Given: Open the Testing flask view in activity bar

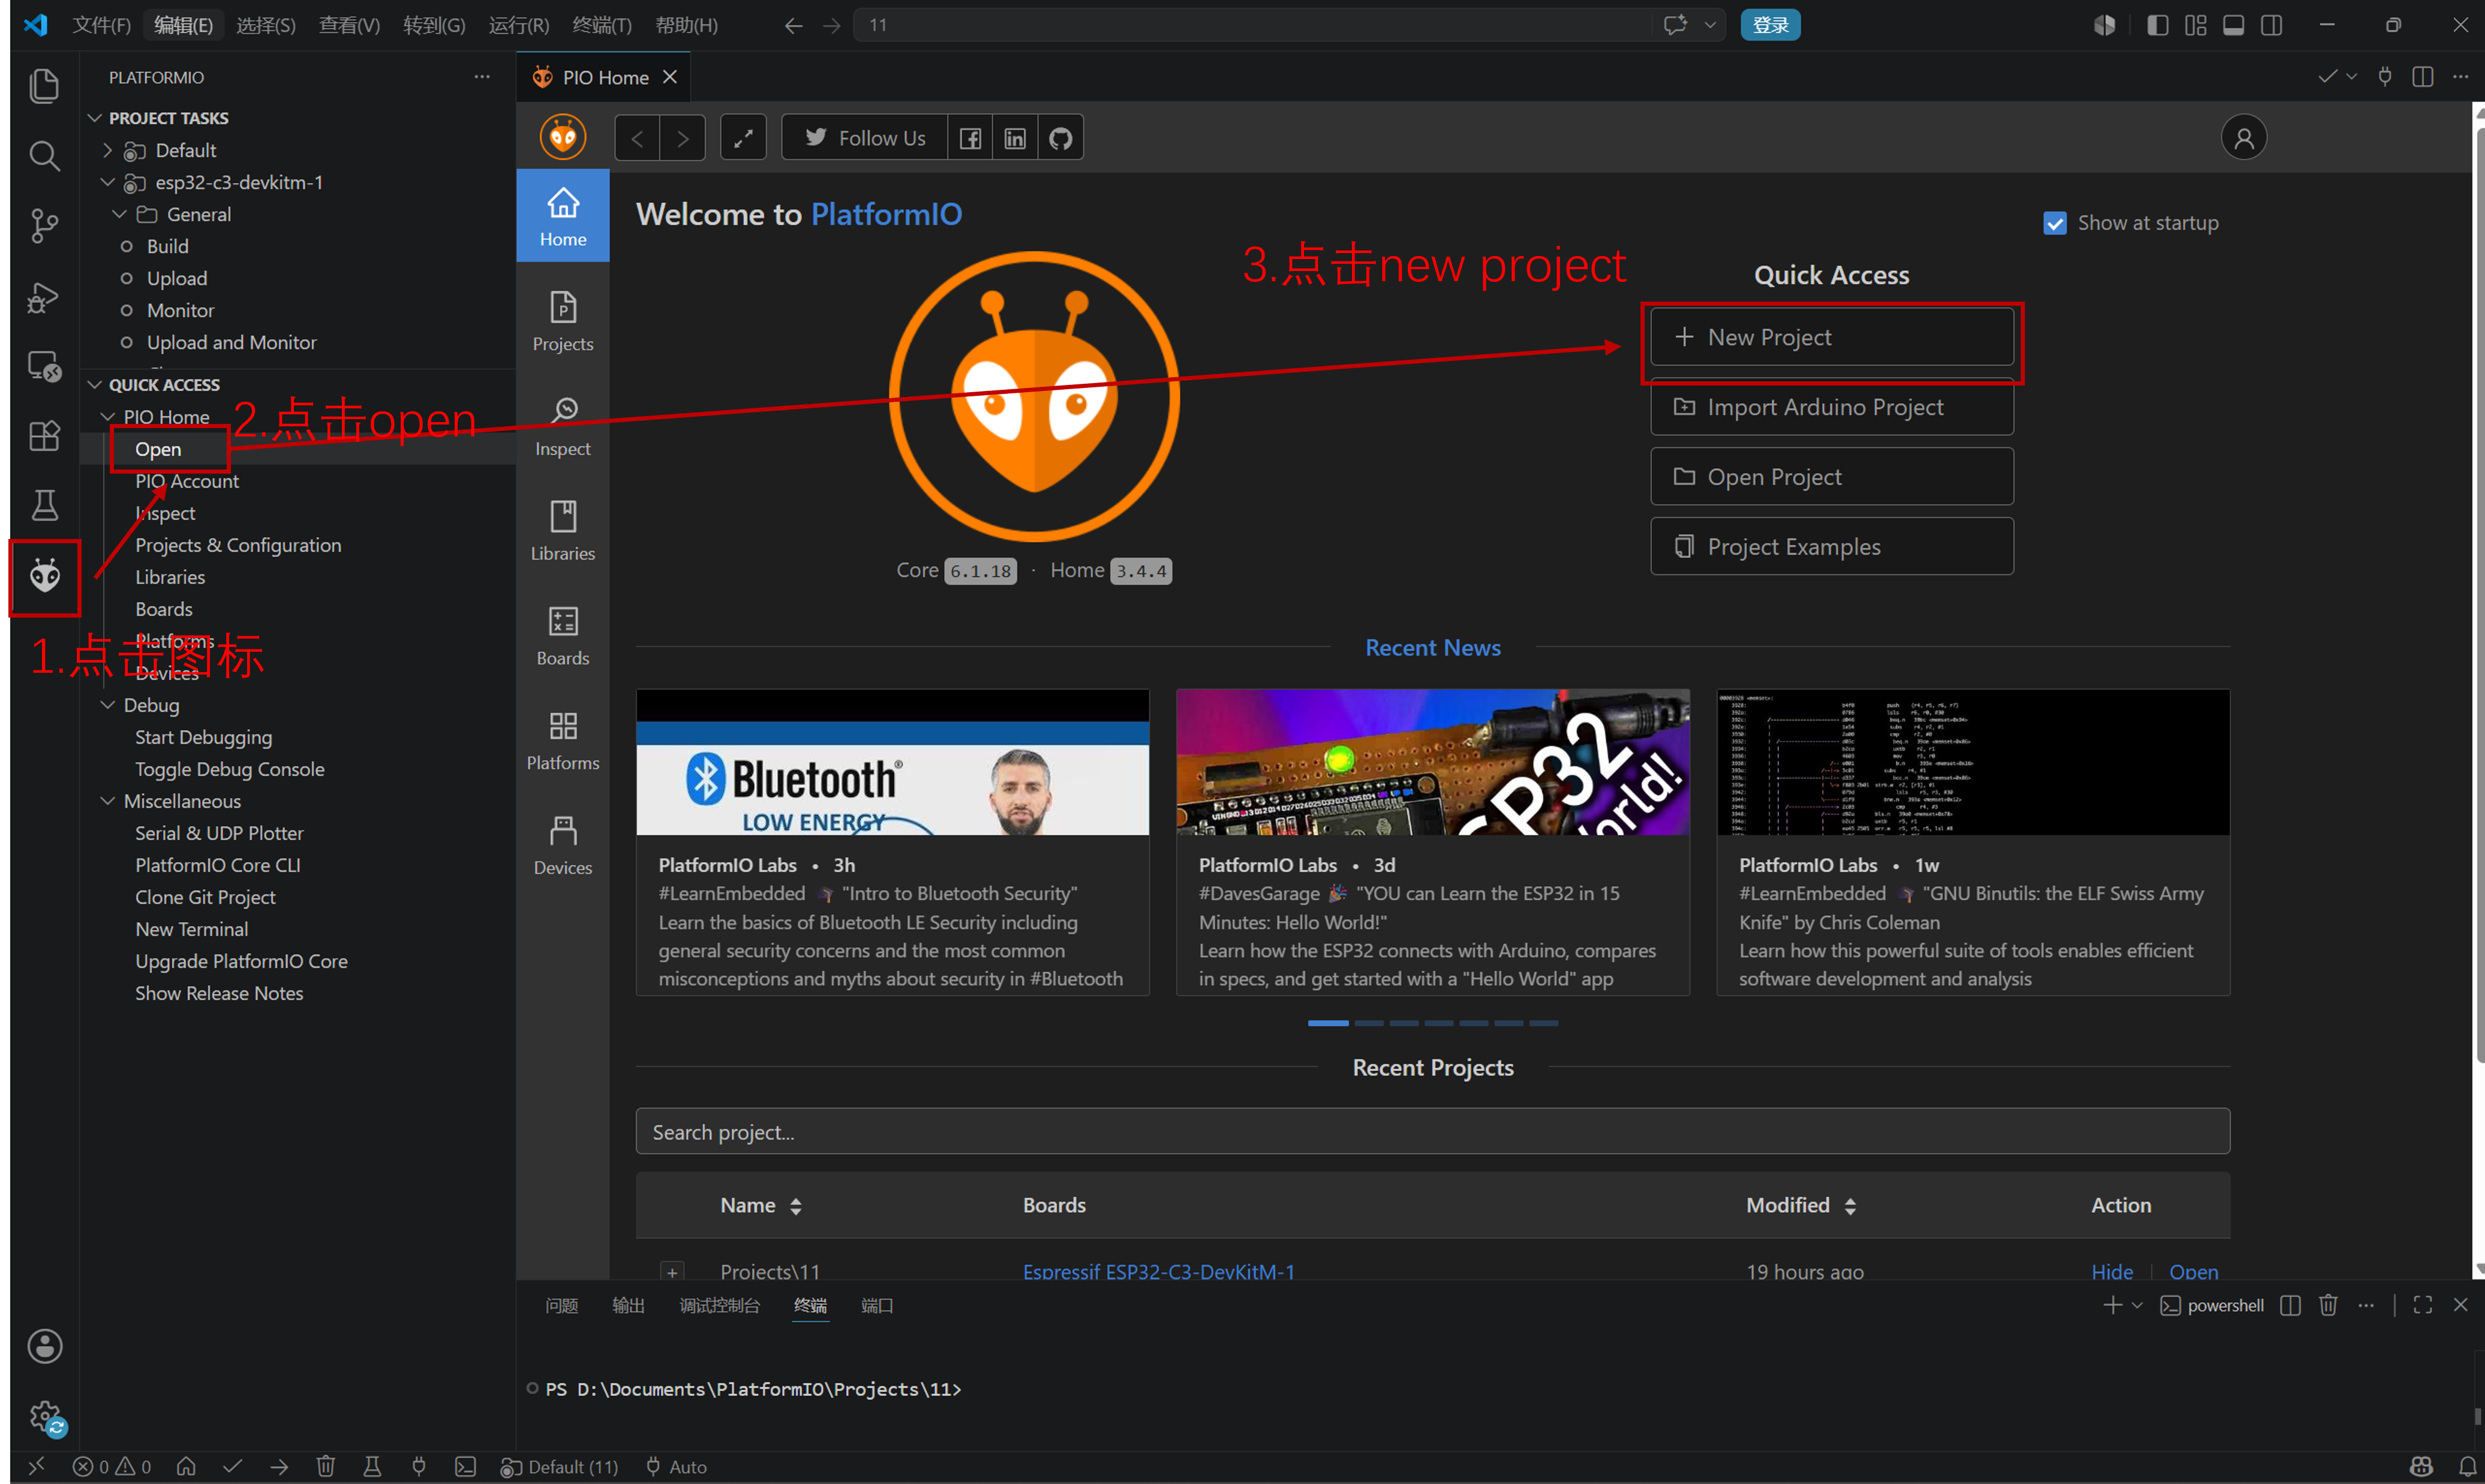Looking at the screenshot, I should [x=44, y=505].
